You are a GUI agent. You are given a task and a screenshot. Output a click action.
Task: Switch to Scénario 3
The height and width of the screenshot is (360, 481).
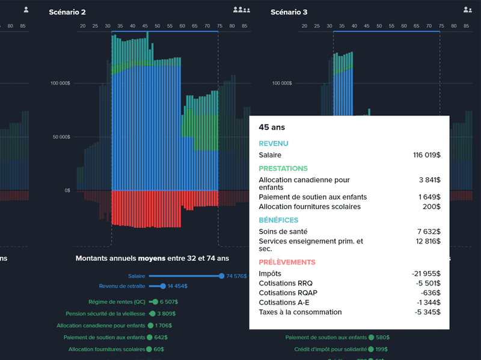click(290, 11)
